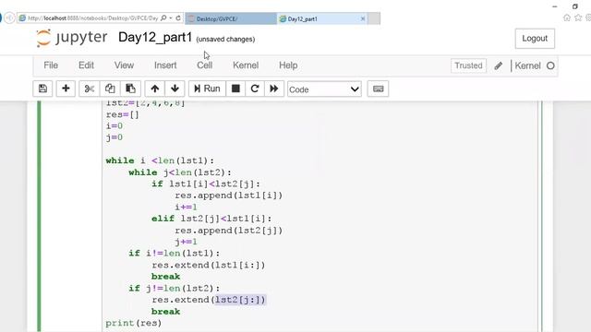Click the line 'elif lst2[j]<lst1[i]:'
Viewport: 591px width, 332px height.
click(211, 219)
